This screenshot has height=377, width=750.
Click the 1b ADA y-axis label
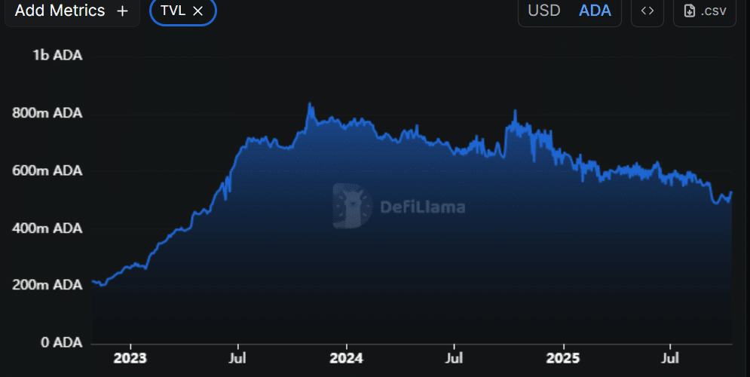[x=57, y=56]
